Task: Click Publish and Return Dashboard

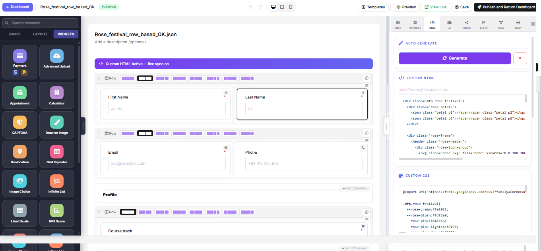Action: tap(506, 7)
